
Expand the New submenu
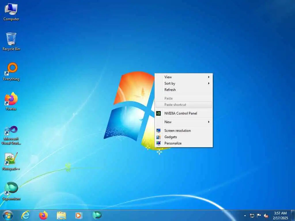184,122
